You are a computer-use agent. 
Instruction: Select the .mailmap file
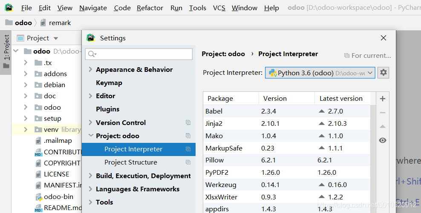[53, 141]
